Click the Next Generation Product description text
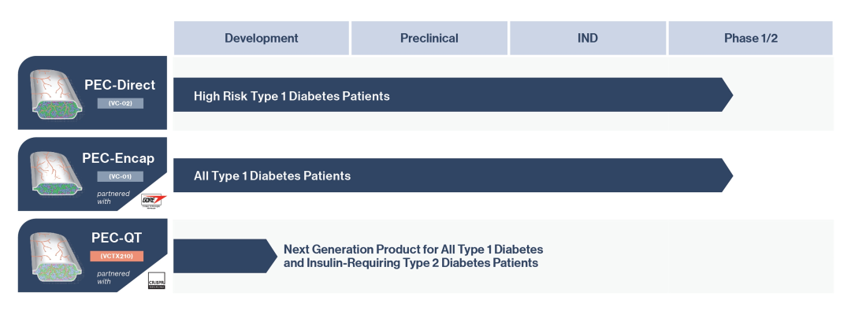This screenshot has height=311, width=851. point(413,256)
